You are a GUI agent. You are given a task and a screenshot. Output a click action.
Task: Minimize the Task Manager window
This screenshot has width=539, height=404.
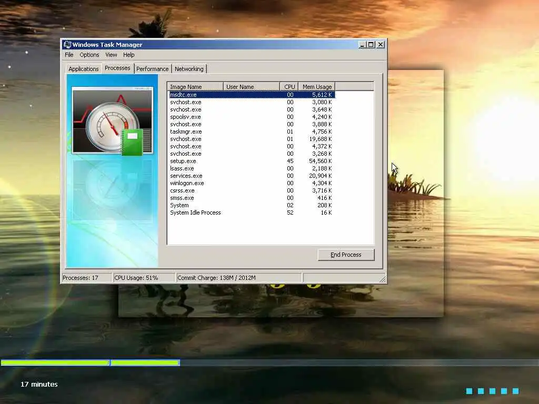coord(362,45)
